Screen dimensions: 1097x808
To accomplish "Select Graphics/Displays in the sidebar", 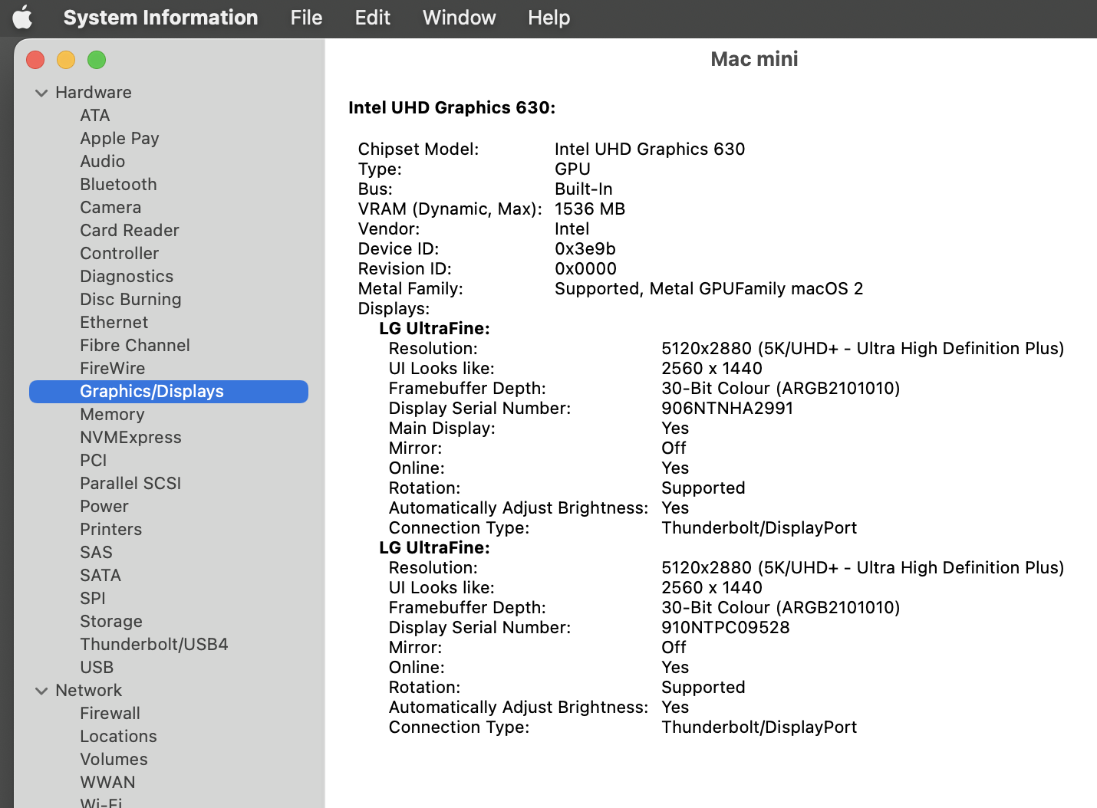I will tap(169, 391).
